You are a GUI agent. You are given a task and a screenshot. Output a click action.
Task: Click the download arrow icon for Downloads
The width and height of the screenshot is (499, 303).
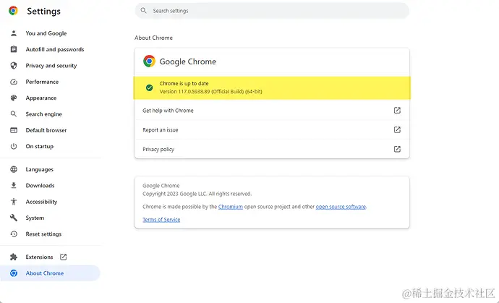pyautogui.click(x=14, y=185)
